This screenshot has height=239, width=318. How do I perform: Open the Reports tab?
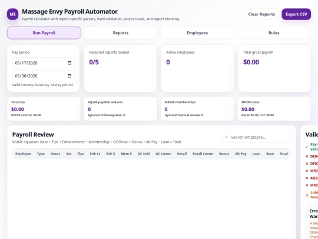coord(121,33)
